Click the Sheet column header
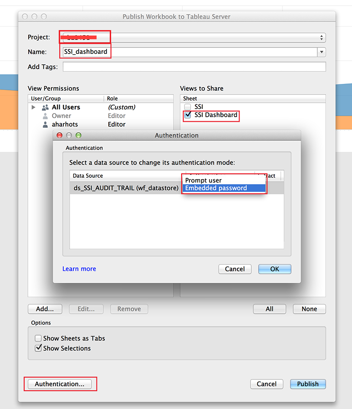352x409 pixels. coord(253,98)
